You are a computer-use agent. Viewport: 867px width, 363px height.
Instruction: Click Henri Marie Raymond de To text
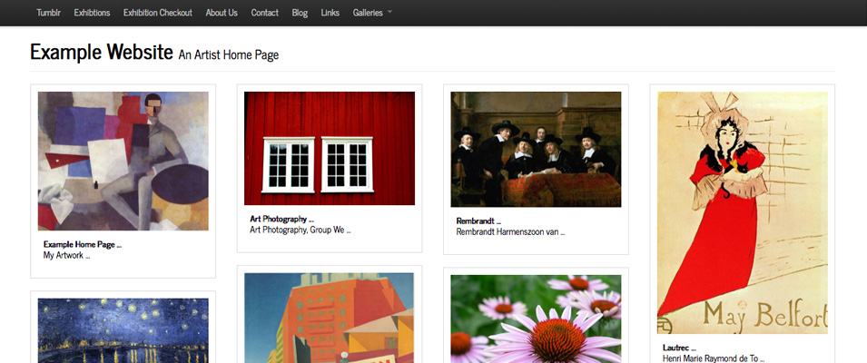pyautogui.click(x=714, y=358)
